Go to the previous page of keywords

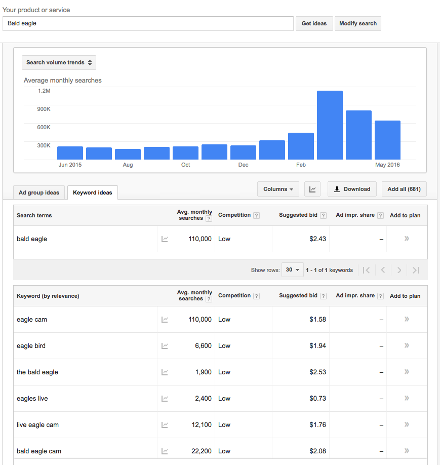[383, 270]
